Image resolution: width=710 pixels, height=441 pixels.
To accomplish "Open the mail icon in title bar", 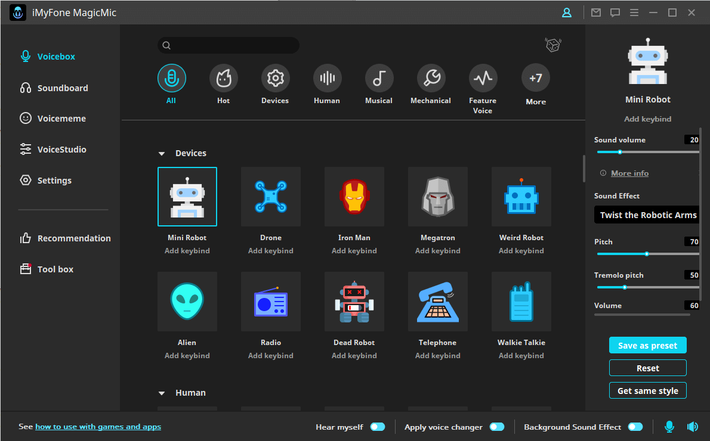I will point(596,13).
